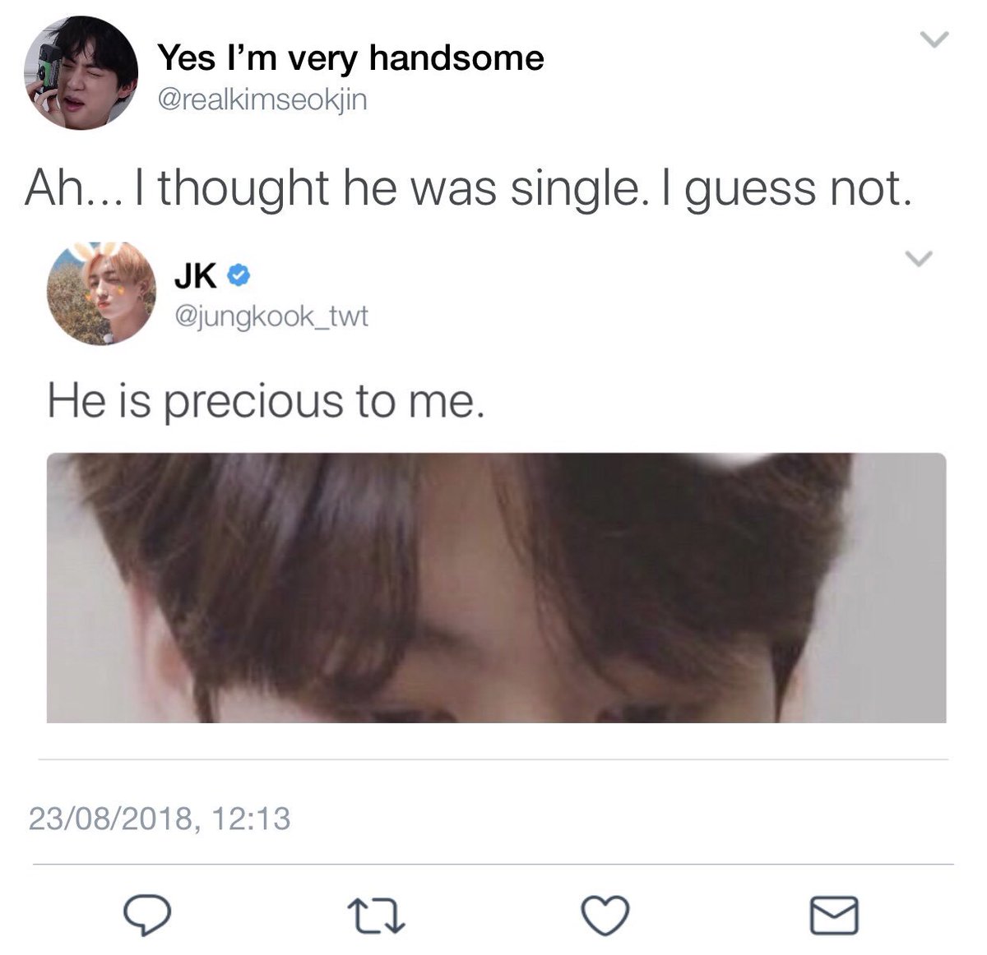Open the quoted photo of brown hair
This screenshot has height=955, width=987.
[496, 588]
